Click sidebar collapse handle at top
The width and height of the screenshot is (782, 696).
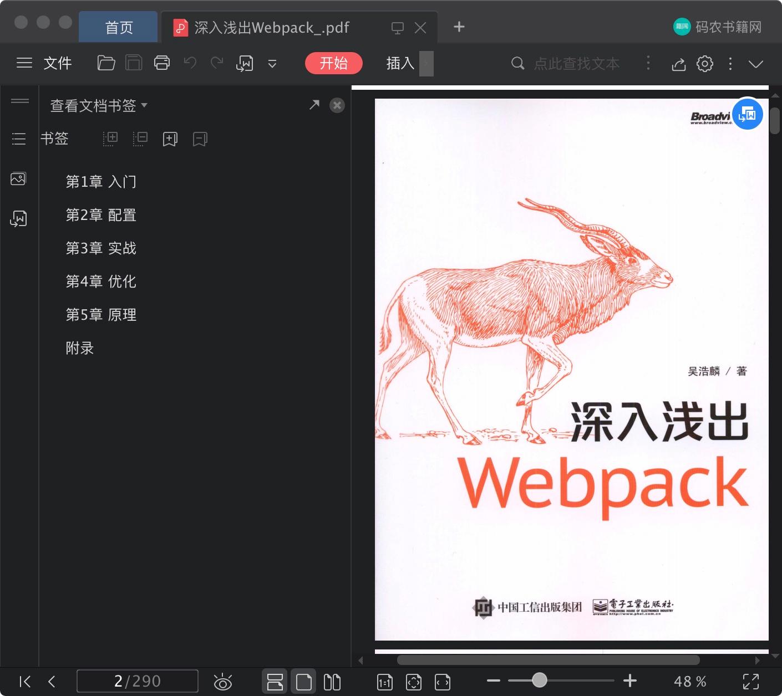20,101
